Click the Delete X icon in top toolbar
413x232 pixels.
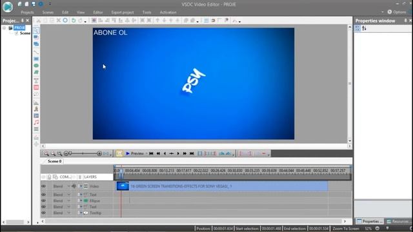(59, 21)
